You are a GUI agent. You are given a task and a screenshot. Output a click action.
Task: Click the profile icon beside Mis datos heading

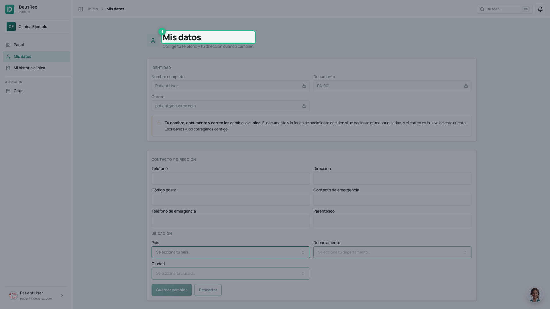click(153, 41)
